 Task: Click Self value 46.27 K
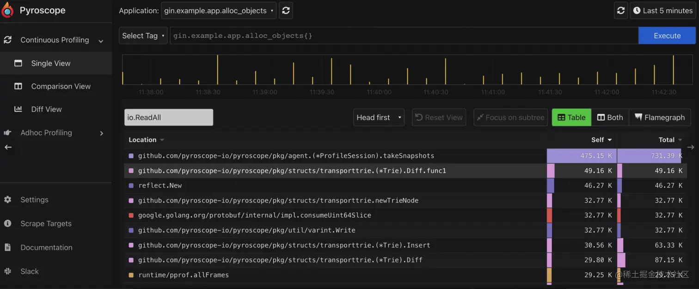point(598,185)
